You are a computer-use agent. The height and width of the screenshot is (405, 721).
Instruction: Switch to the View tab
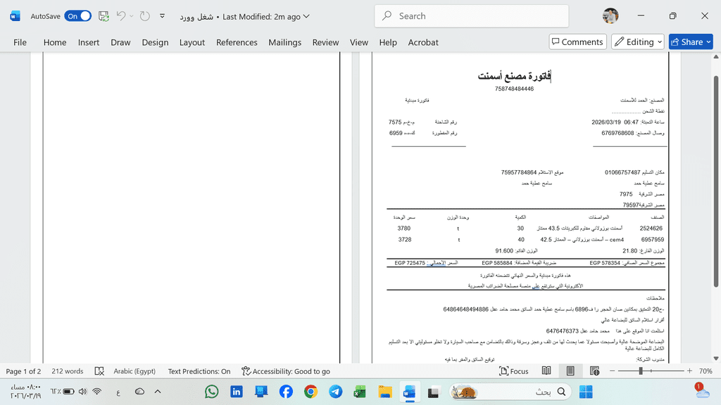click(x=358, y=42)
